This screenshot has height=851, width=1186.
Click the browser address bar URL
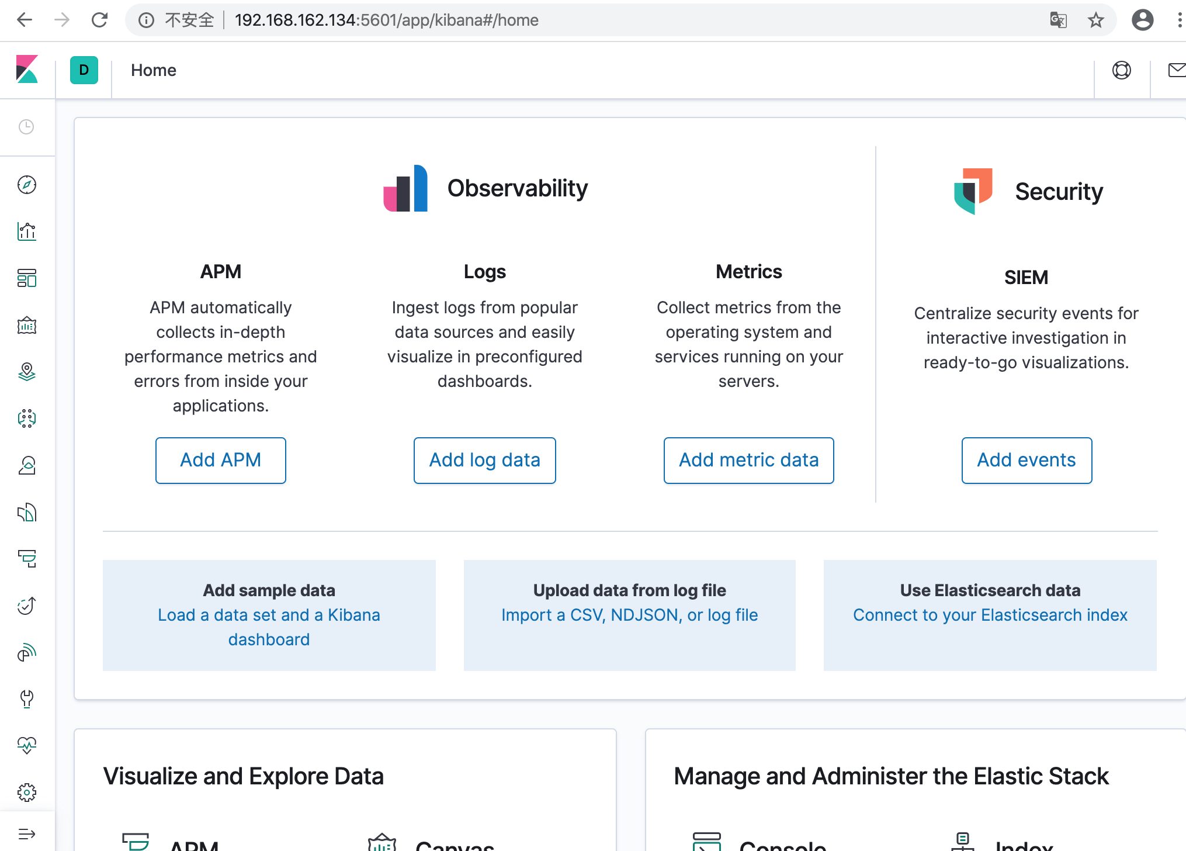click(x=386, y=20)
